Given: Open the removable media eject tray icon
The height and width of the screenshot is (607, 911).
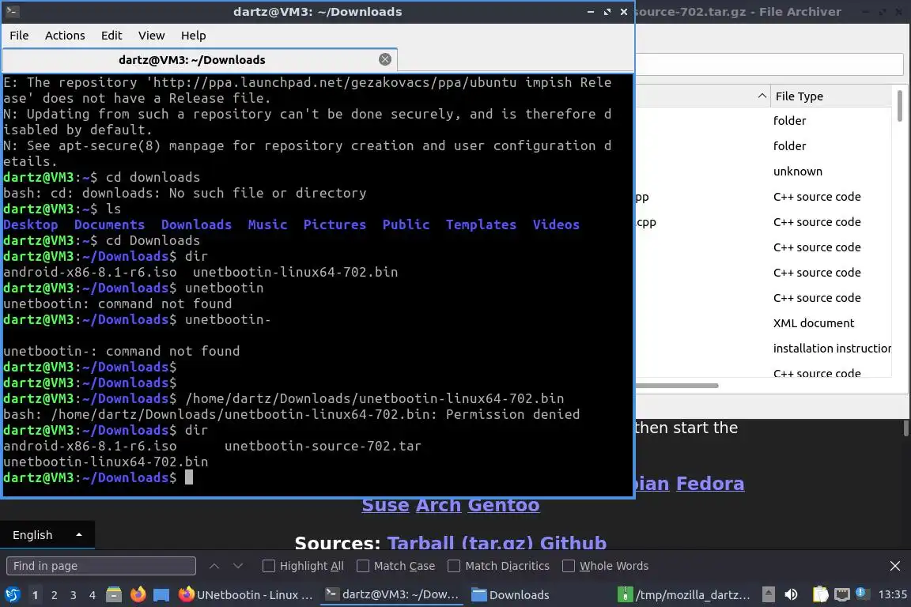Looking at the screenshot, I should click(x=768, y=594).
